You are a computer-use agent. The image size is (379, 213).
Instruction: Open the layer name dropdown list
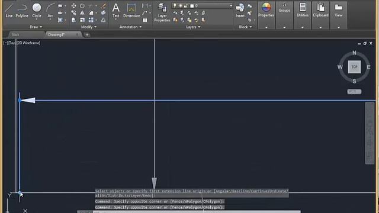pyautogui.click(x=230, y=5)
